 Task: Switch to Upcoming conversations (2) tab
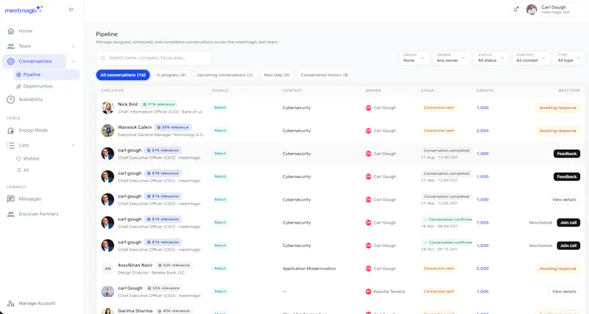[225, 75]
